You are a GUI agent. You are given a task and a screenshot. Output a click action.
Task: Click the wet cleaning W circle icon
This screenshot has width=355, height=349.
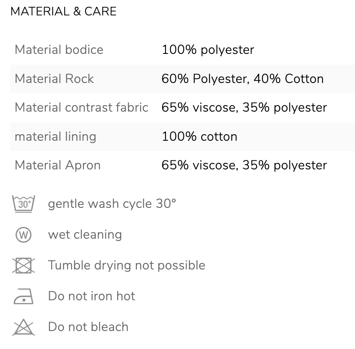(x=24, y=235)
